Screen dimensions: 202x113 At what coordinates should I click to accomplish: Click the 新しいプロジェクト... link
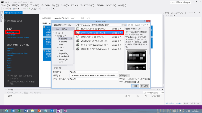coord(13,32)
